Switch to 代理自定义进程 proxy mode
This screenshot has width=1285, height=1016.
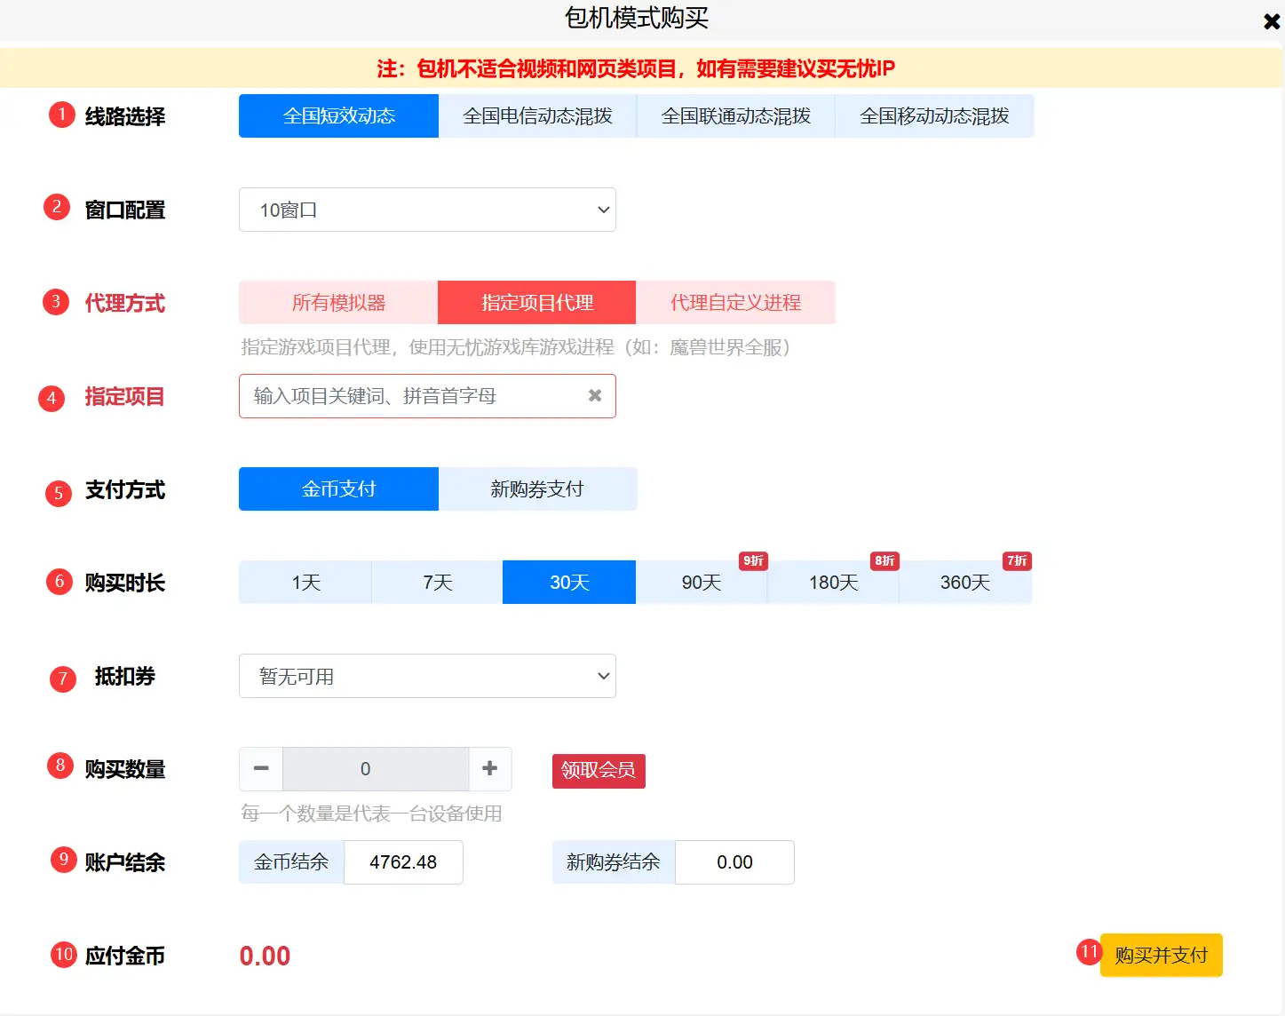click(735, 303)
